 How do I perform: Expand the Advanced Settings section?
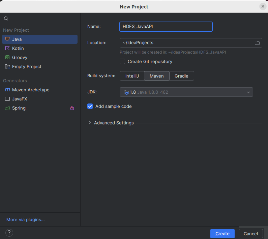(x=90, y=123)
